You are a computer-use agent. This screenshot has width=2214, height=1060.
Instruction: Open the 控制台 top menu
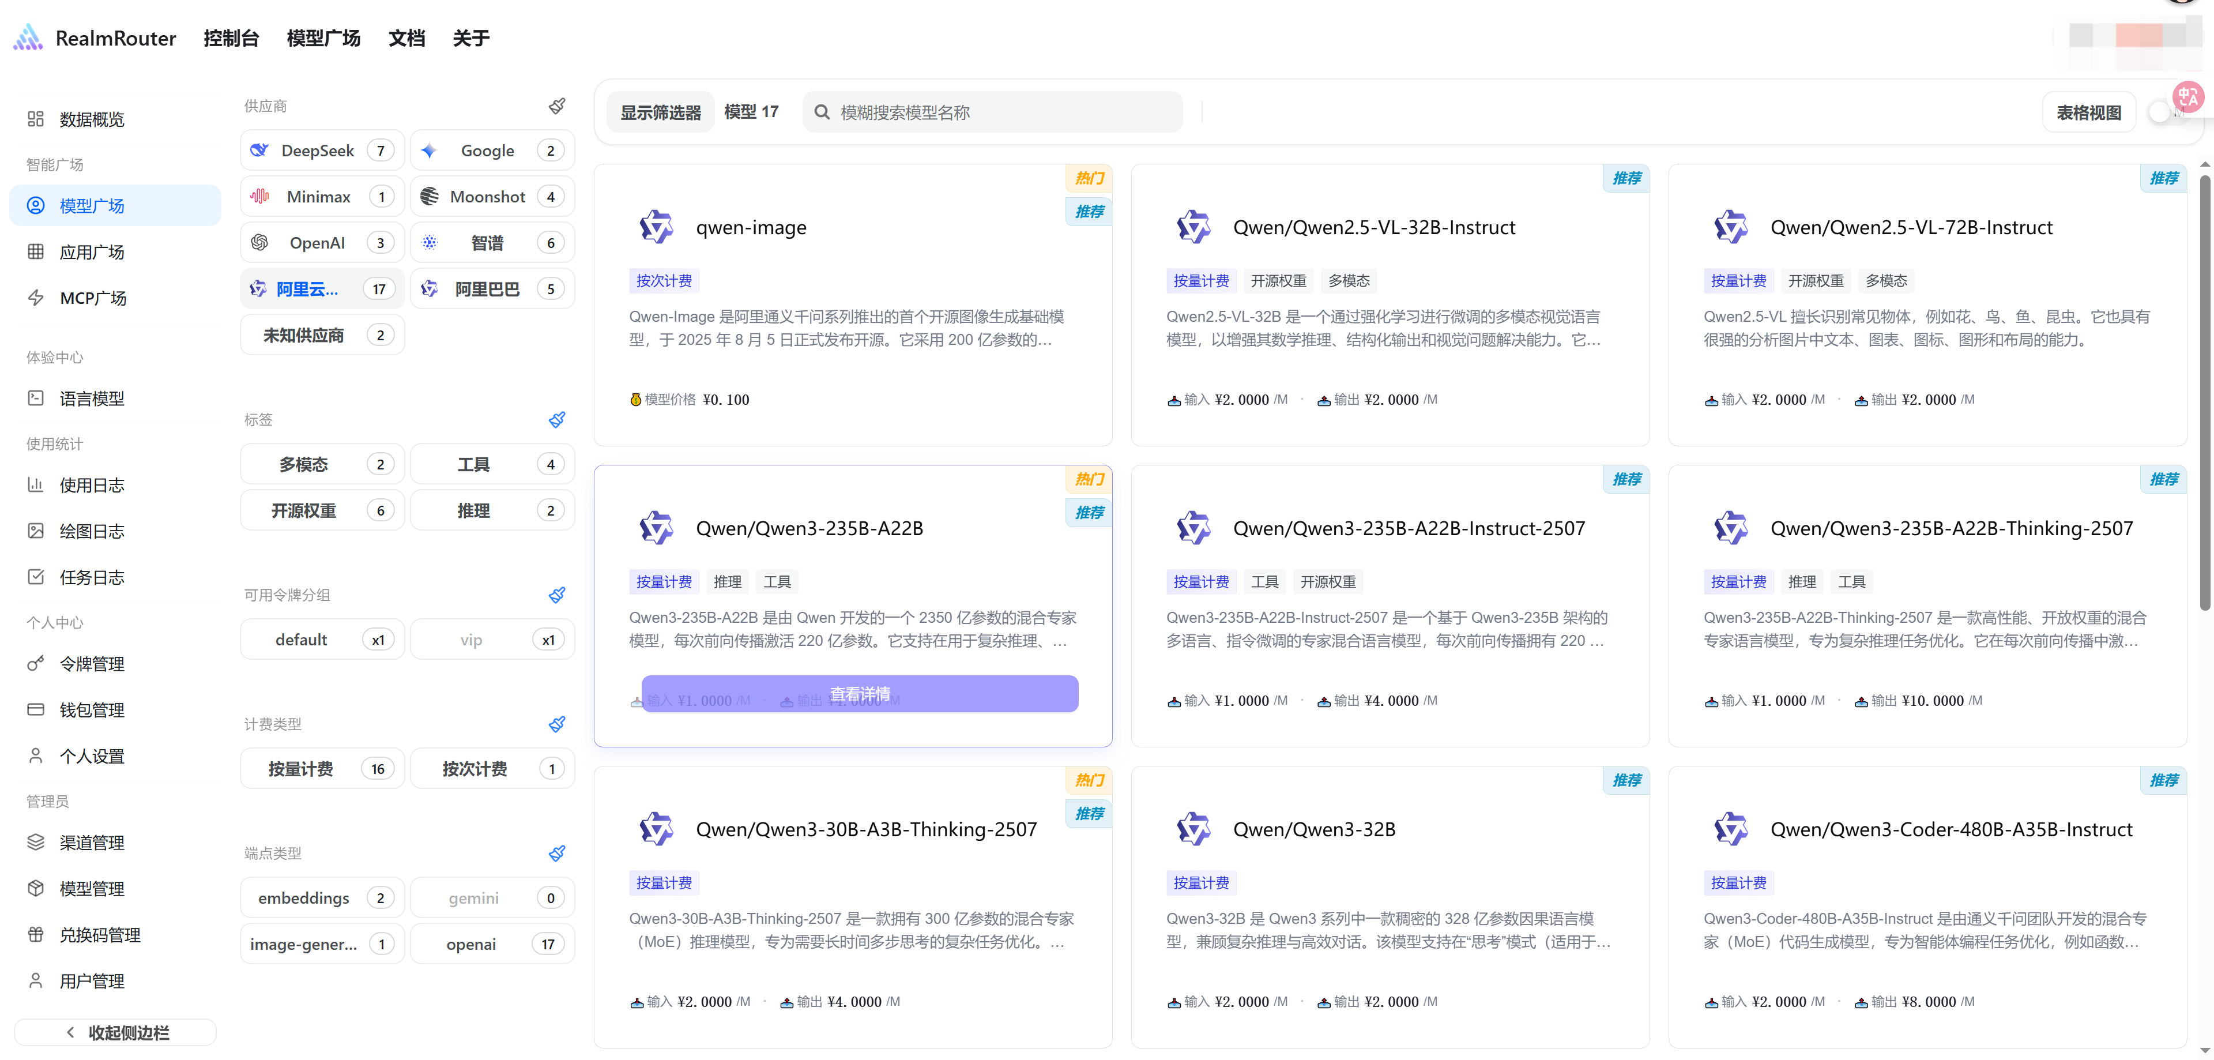pos(231,38)
